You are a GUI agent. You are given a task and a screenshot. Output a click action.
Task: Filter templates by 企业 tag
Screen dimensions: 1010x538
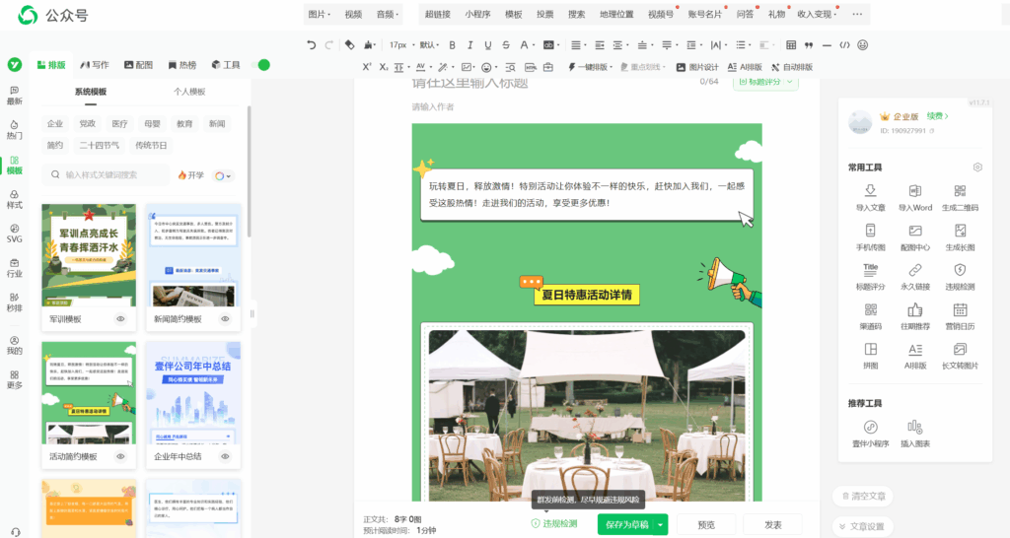pos(55,123)
